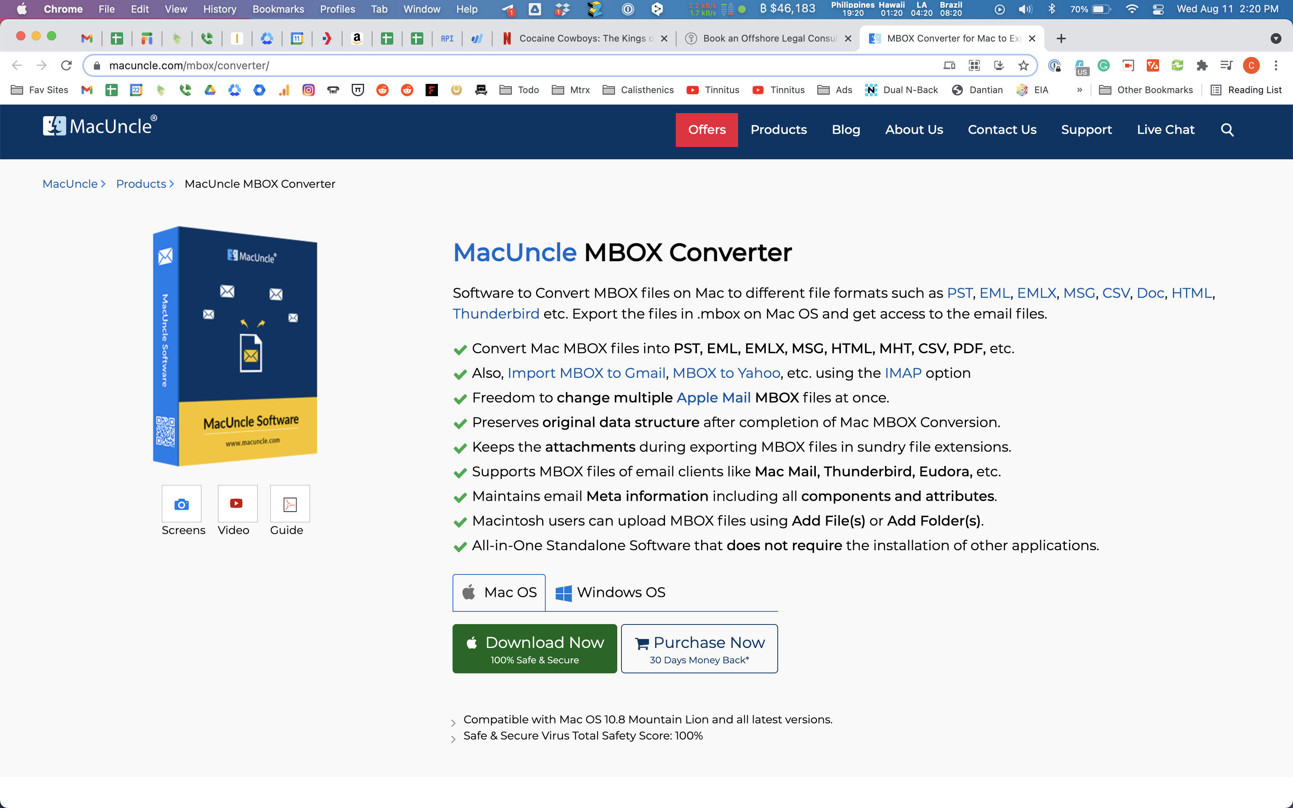Expand the tab search dropdown arrow
1293x808 pixels.
click(x=1275, y=38)
